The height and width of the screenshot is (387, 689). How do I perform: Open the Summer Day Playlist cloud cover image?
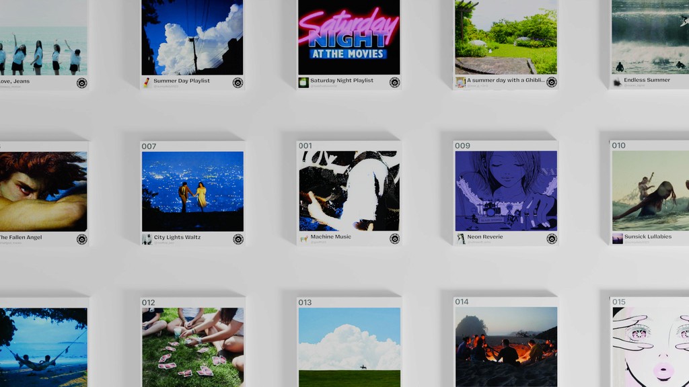[x=192, y=38]
